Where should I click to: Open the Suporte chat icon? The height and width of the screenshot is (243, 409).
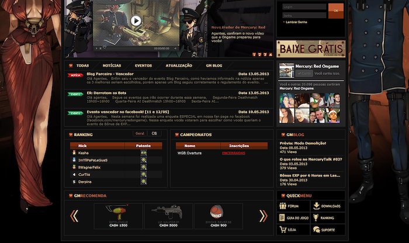pyautogui.click(x=317, y=230)
